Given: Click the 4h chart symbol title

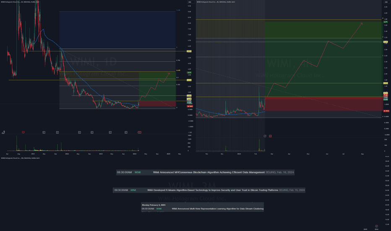Looking at the screenshot, I should [x=216, y=2].
